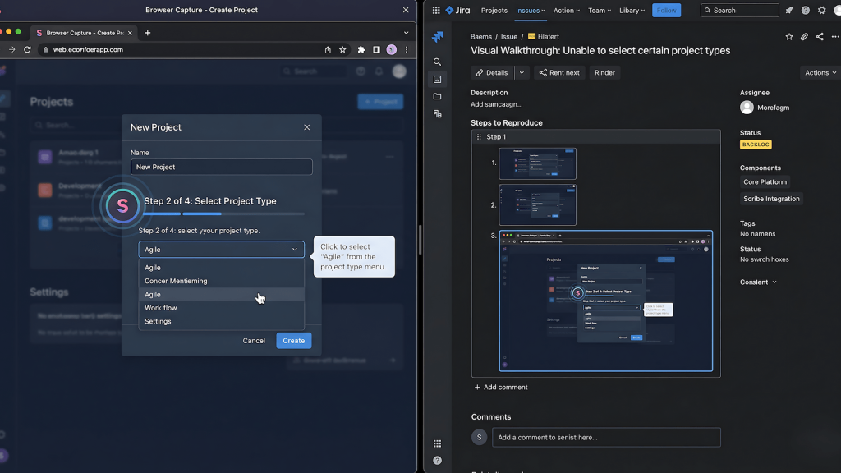Open the Actions dropdown on the issue

click(x=819, y=72)
